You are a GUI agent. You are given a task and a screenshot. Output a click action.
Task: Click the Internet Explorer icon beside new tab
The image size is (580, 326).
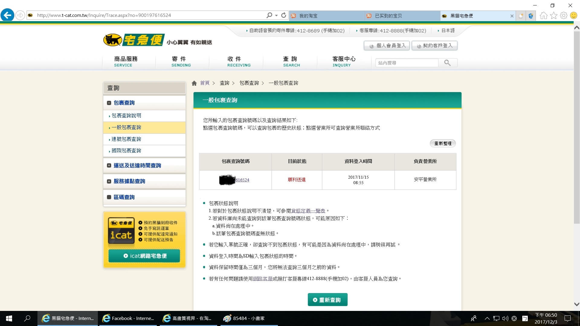point(530,16)
